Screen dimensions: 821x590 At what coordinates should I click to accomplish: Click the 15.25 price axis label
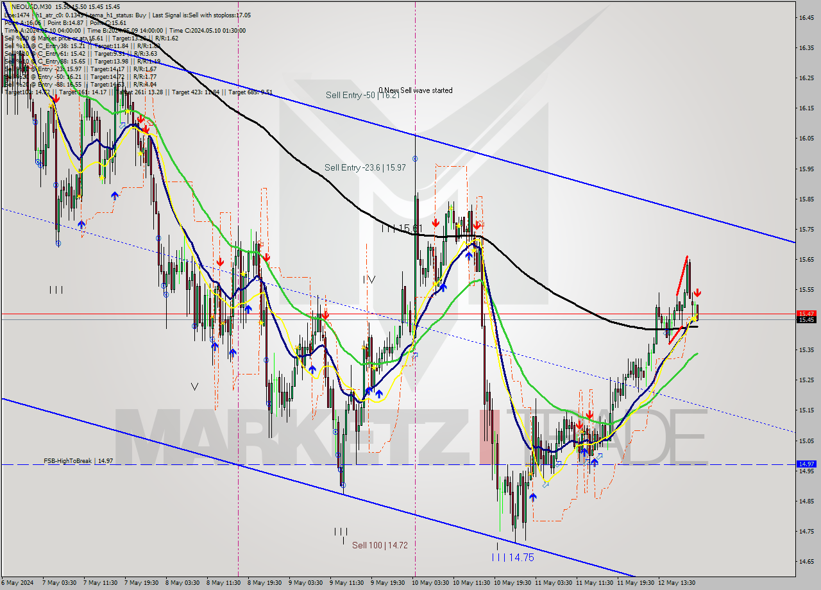(806, 380)
